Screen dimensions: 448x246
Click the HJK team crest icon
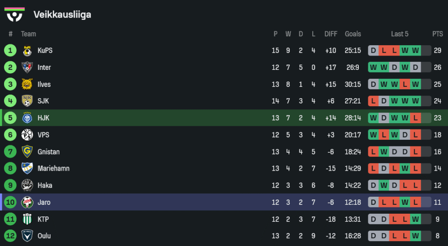point(27,118)
